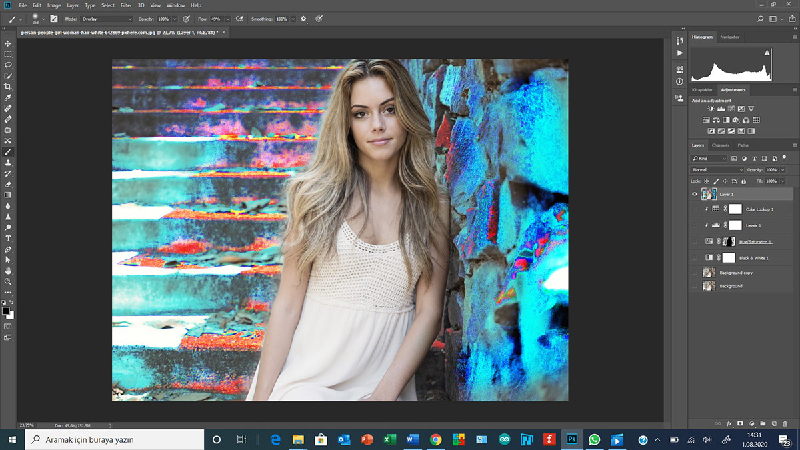Switch to the Channels tab
The image size is (800, 450).
point(721,145)
